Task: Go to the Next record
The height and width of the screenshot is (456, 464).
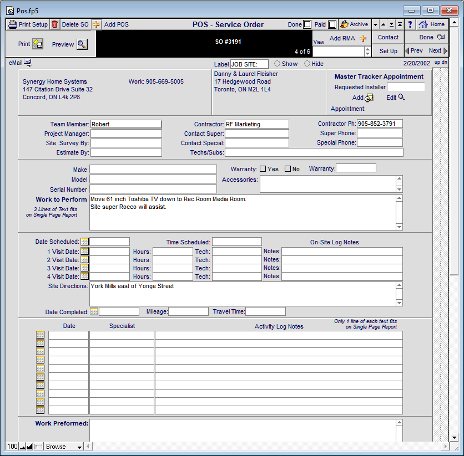Action: click(438, 50)
